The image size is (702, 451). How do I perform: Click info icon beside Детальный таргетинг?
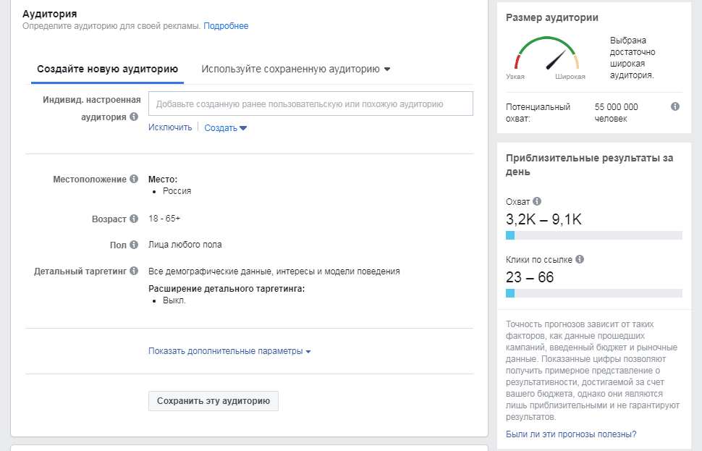point(134,271)
